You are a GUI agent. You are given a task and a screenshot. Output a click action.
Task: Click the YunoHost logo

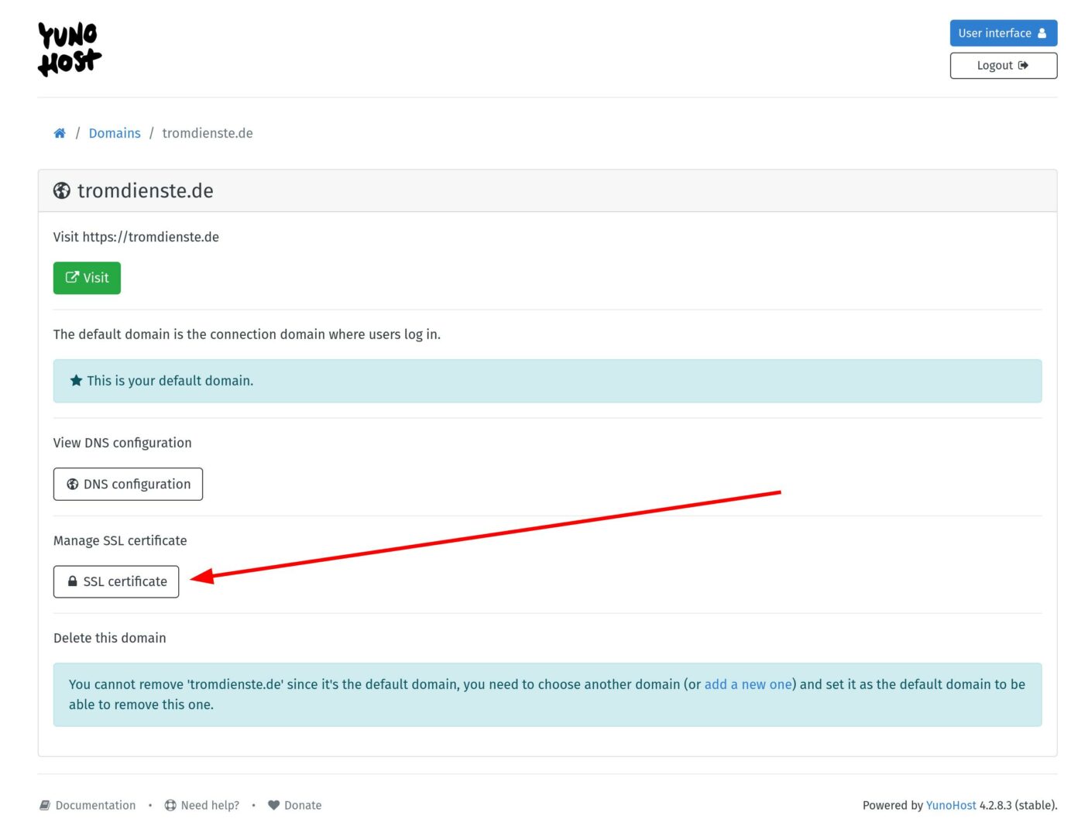[70, 49]
